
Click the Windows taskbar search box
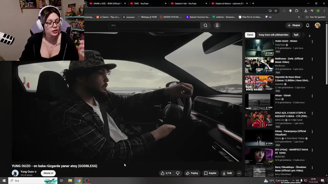pyautogui.click(x=33, y=181)
